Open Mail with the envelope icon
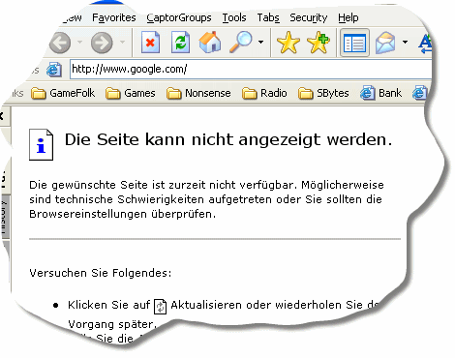This screenshot has height=358, width=455. pyautogui.click(x=385, y=43)
